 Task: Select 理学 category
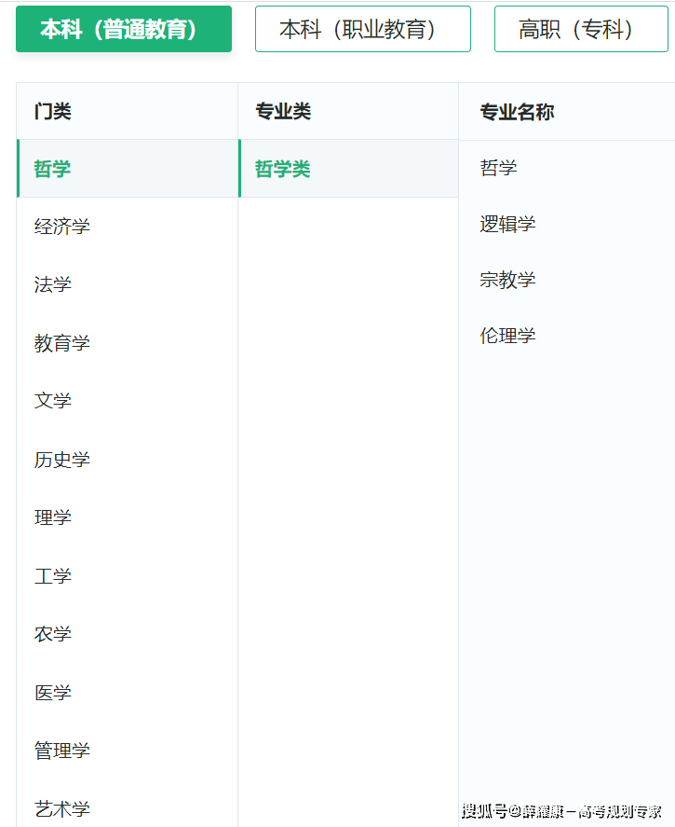click(128, 517)
